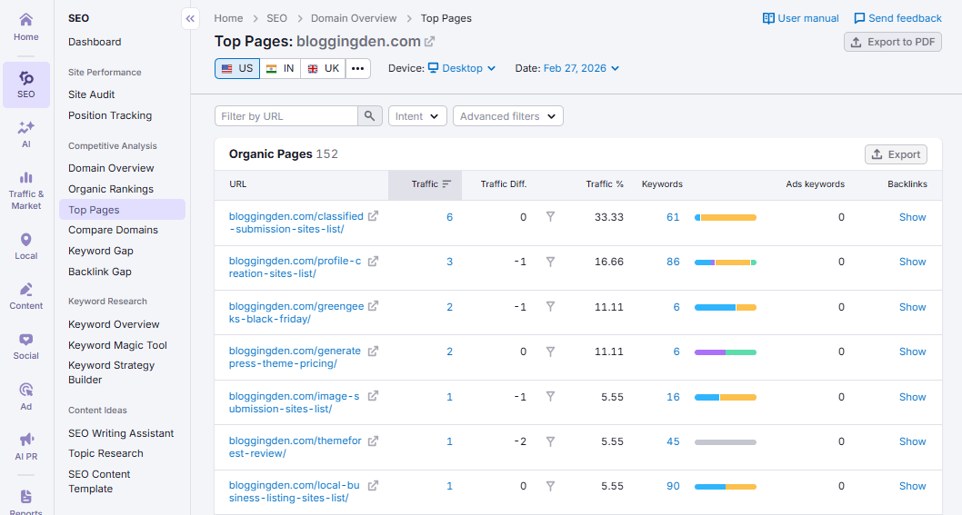Viewport: 962px width, 515px height.
Task: Click filter icon in image-submission row
Action: (x=550, y=397)
